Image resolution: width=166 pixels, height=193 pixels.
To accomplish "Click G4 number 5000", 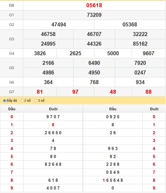I will 113,53.
